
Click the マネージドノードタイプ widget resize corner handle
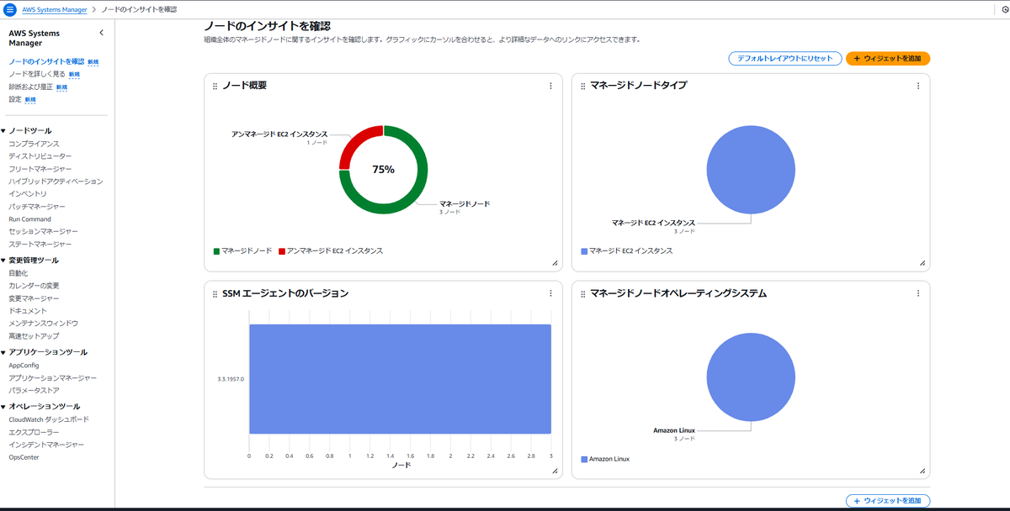click(922, 263)
